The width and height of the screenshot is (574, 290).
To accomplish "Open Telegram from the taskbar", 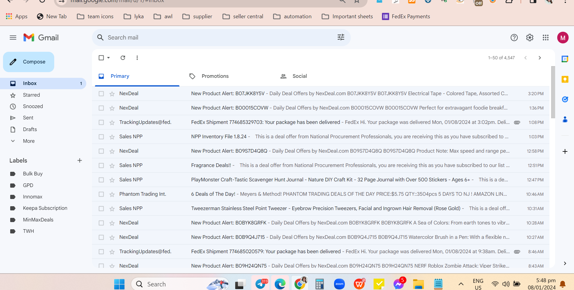I will [261, 284].
